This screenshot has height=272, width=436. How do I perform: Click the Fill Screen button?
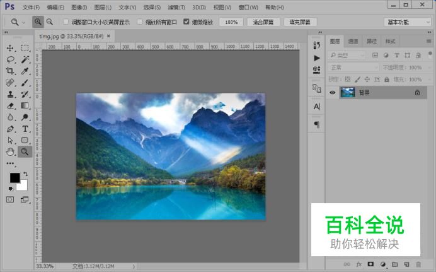pyautogui.click(x=300, y=22)
